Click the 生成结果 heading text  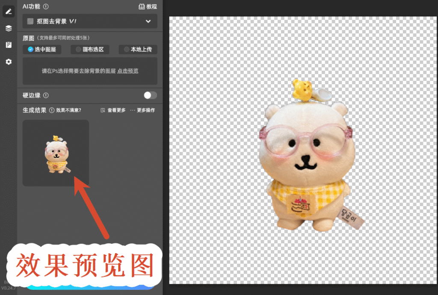click(34, 110)
